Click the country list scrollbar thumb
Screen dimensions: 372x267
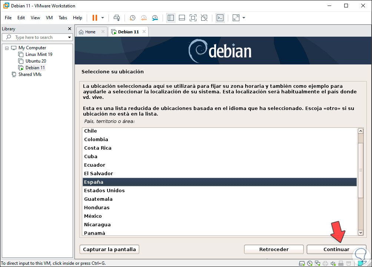pyautogui.click(x=361, y=170)
